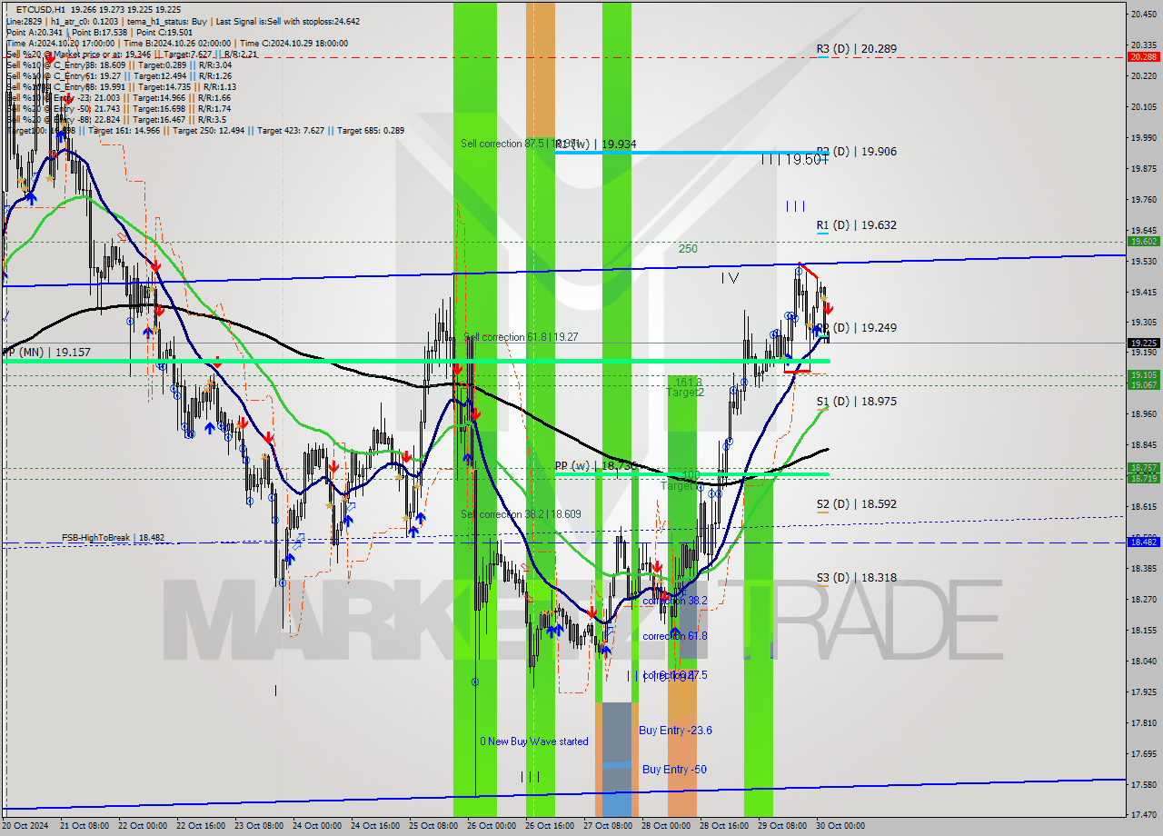Select the R3 (D) | 20.289 pivot label
This screenshot has width=1163, height=836.
[x=856, y=49]
